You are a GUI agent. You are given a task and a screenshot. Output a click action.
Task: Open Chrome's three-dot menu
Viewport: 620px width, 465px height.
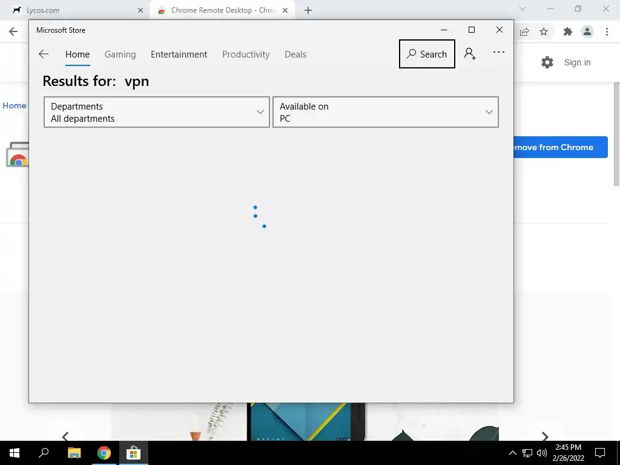[607, 31]
